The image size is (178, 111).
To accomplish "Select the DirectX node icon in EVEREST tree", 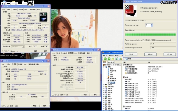I will point(106,98).
